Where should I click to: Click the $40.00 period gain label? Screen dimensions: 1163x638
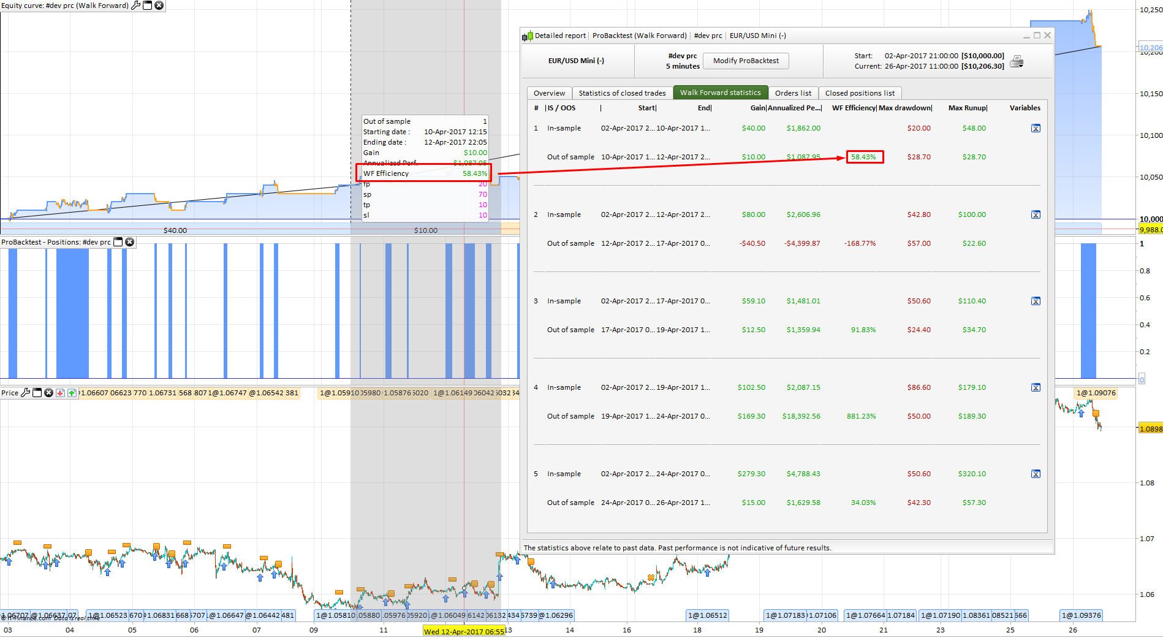tap(175, 230)
